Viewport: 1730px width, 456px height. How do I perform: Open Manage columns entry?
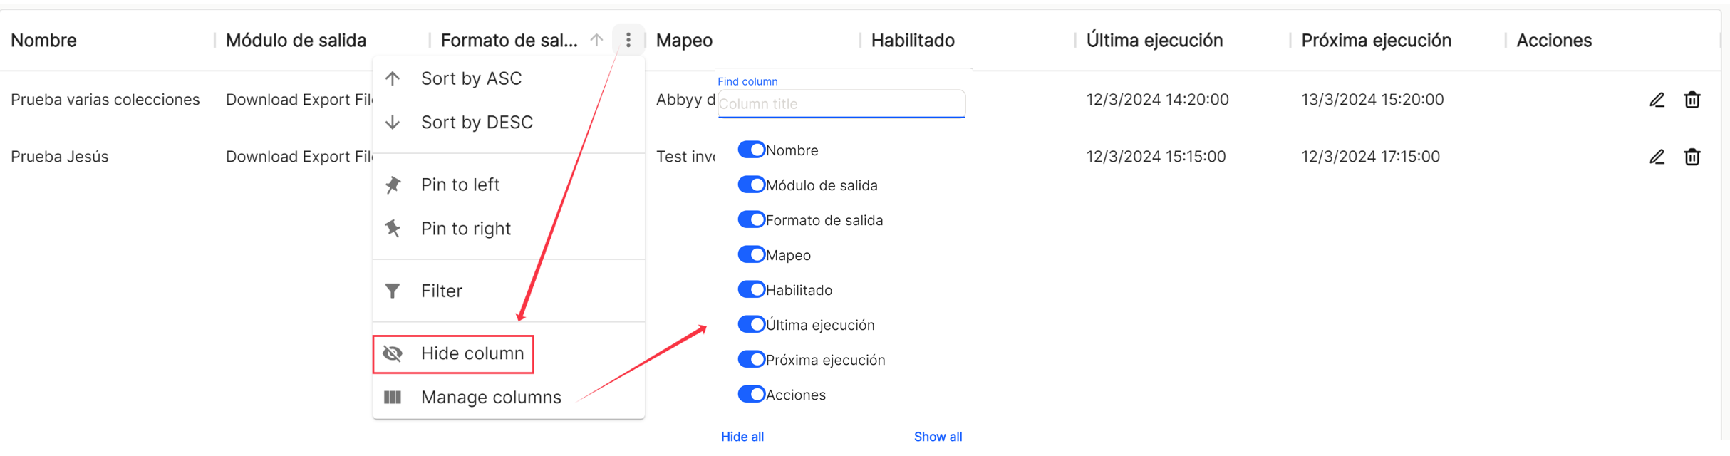tap(509, 397)
